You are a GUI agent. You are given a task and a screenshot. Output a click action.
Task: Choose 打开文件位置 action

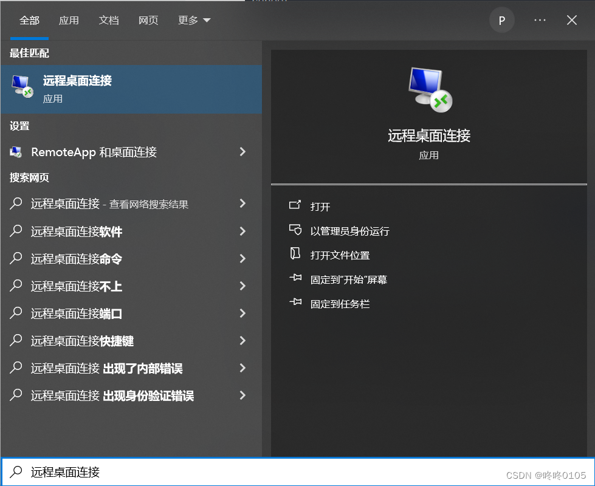pos(340,255)
